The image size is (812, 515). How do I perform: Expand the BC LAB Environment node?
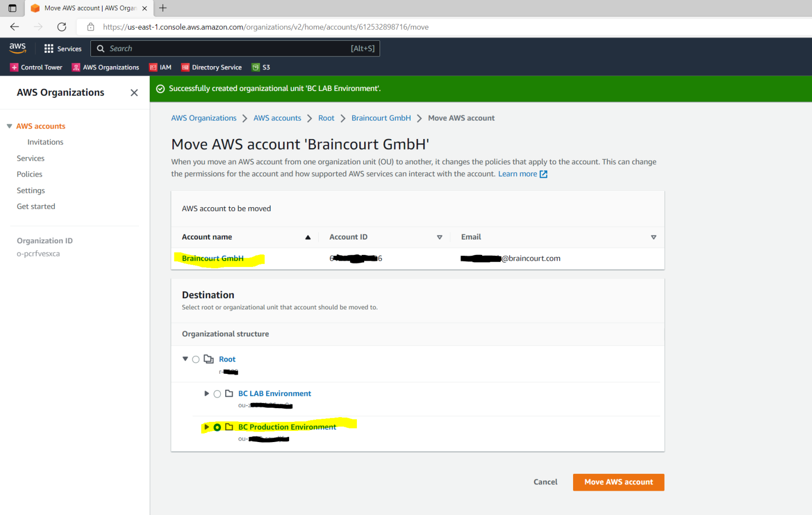(x=206, y=393)
